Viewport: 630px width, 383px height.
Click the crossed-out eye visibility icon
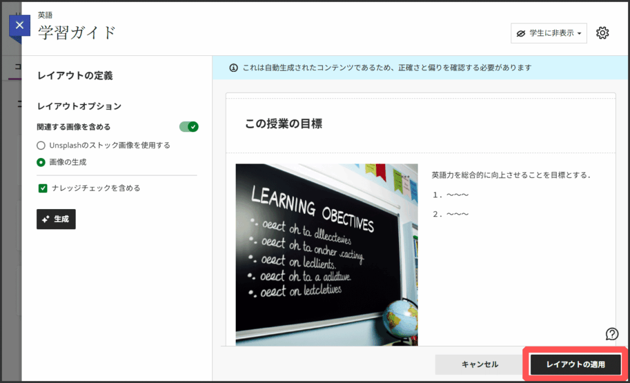point(521,33)
